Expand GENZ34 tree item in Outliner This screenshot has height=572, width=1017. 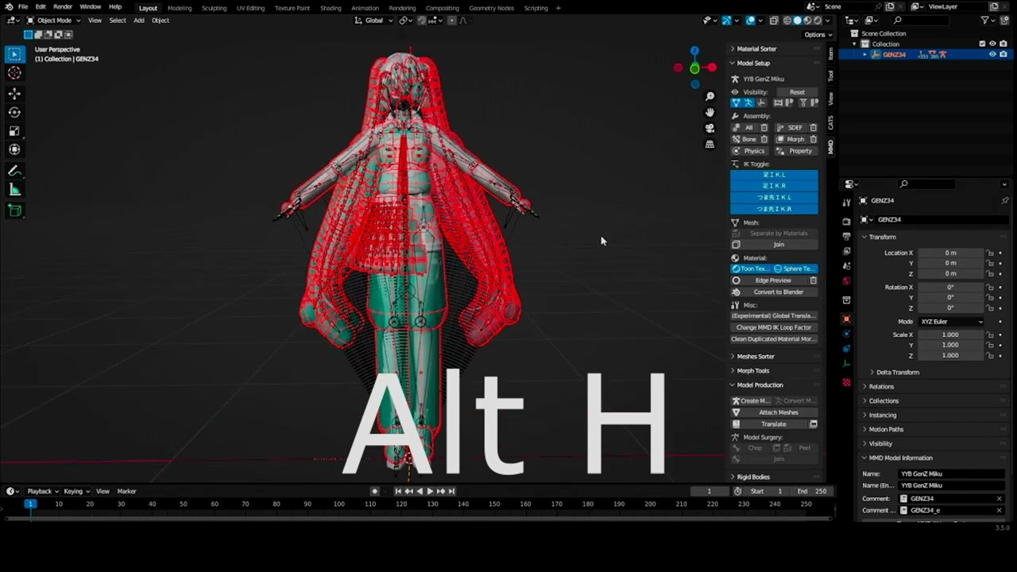coord(865,54)
